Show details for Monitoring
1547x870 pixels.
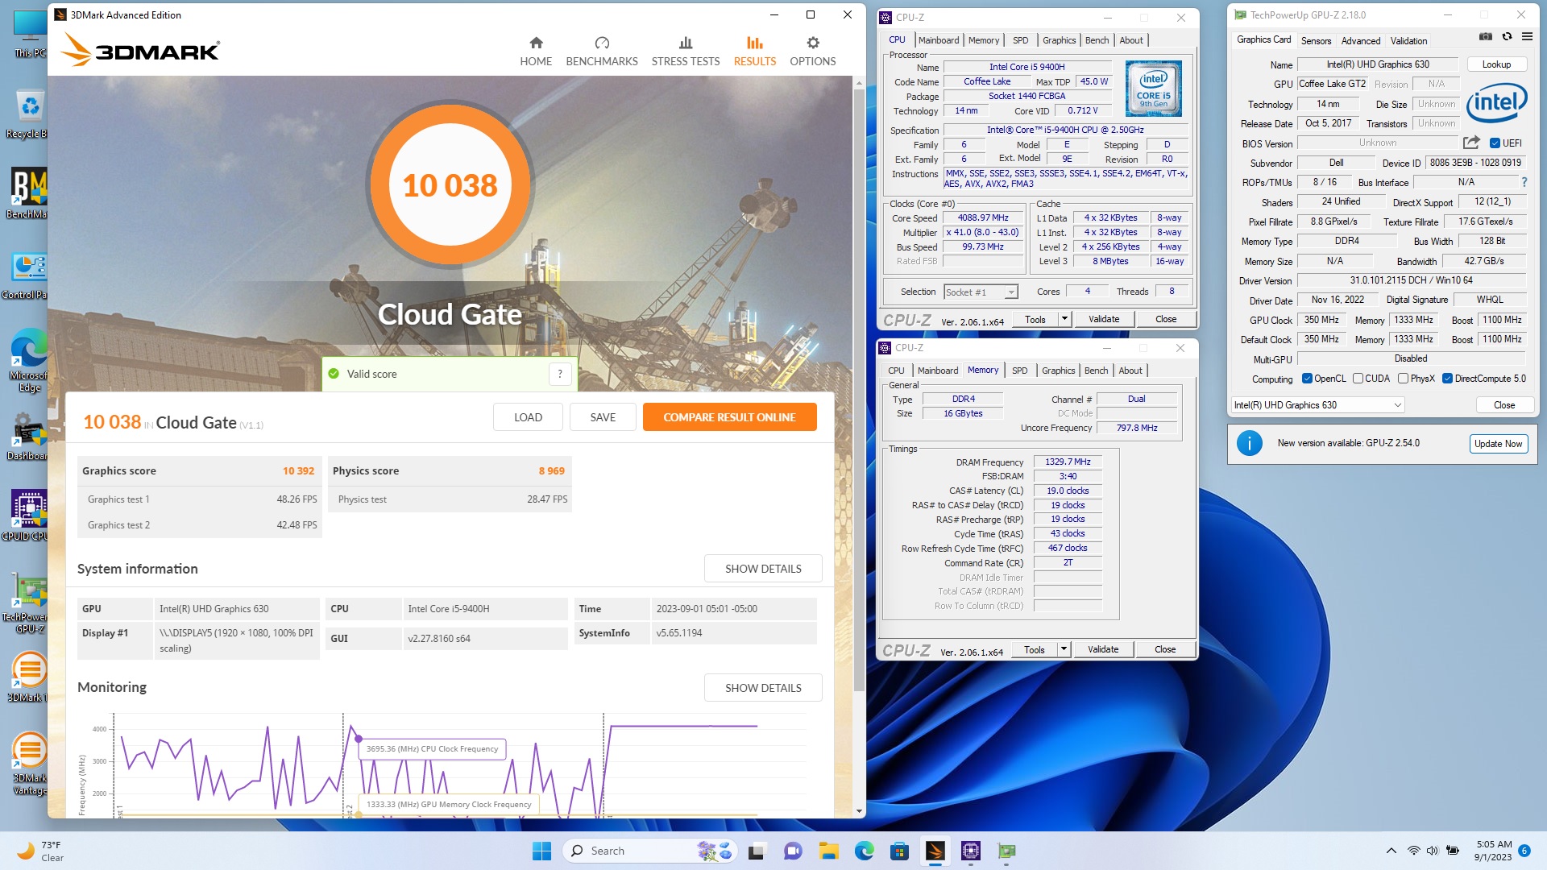click(763, 688)
